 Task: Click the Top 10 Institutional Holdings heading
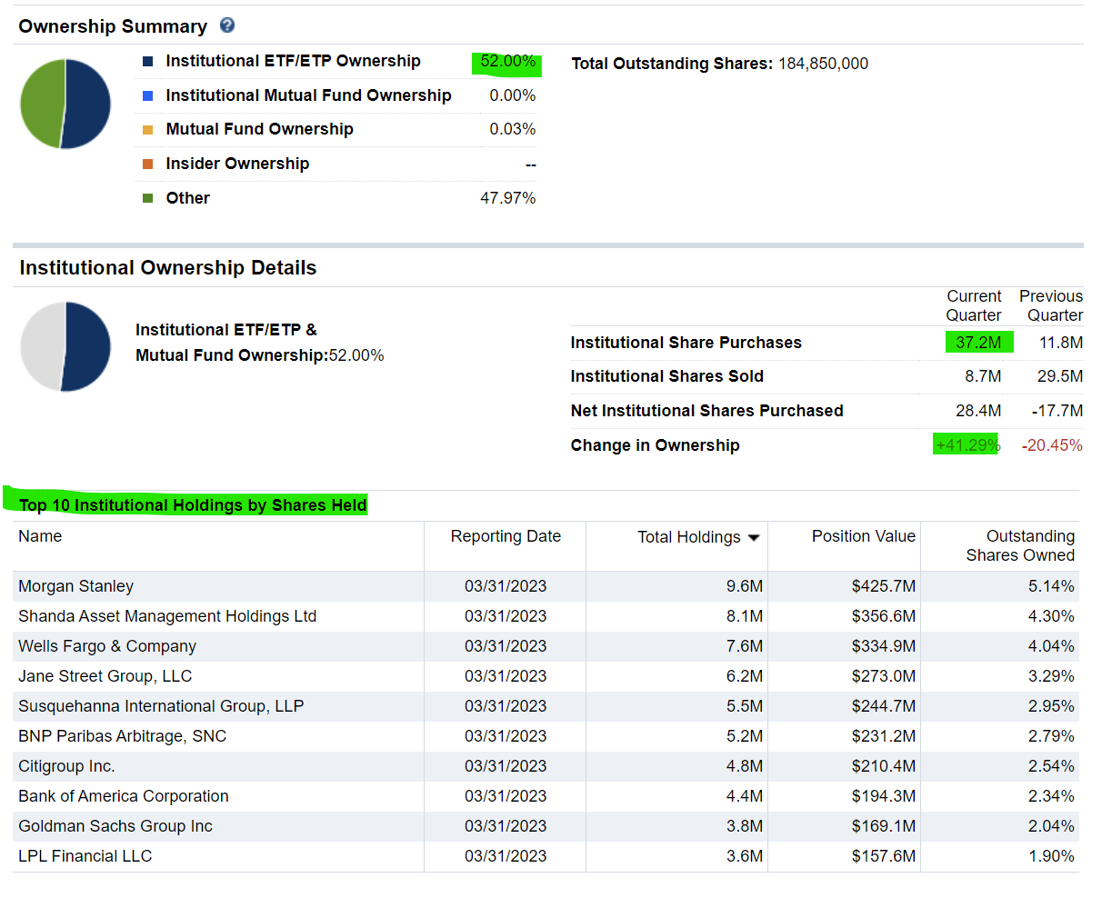pyautogui.click(x=193, y=505)
